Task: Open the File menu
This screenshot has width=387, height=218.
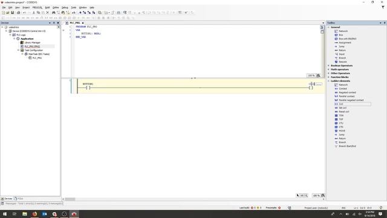Action: click(4, 8)
